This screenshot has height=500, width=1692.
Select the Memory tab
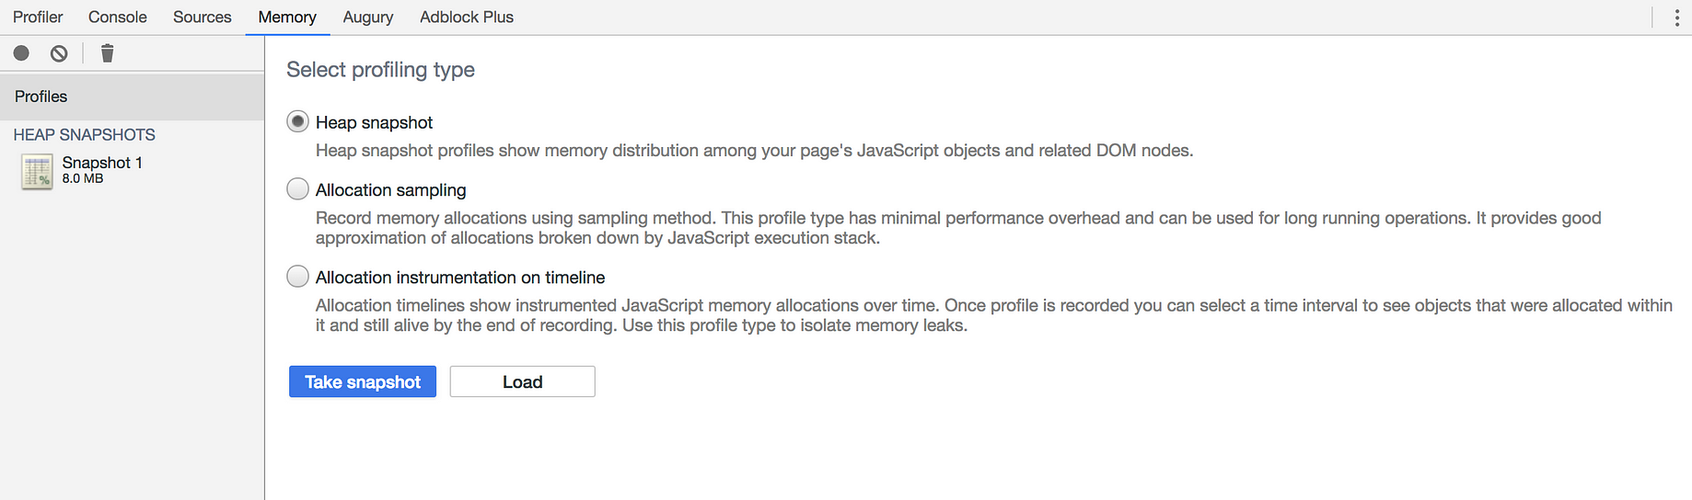click(287, 17)
